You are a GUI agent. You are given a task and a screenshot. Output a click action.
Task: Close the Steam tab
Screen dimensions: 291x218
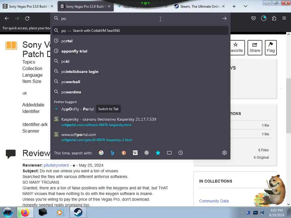click(x=223, y=6)
